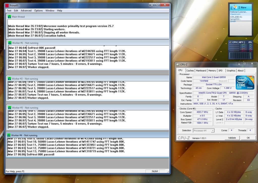Open the Advanced menu in Prime95
This screenshot has width=258, height=183.
pos(26,11)
